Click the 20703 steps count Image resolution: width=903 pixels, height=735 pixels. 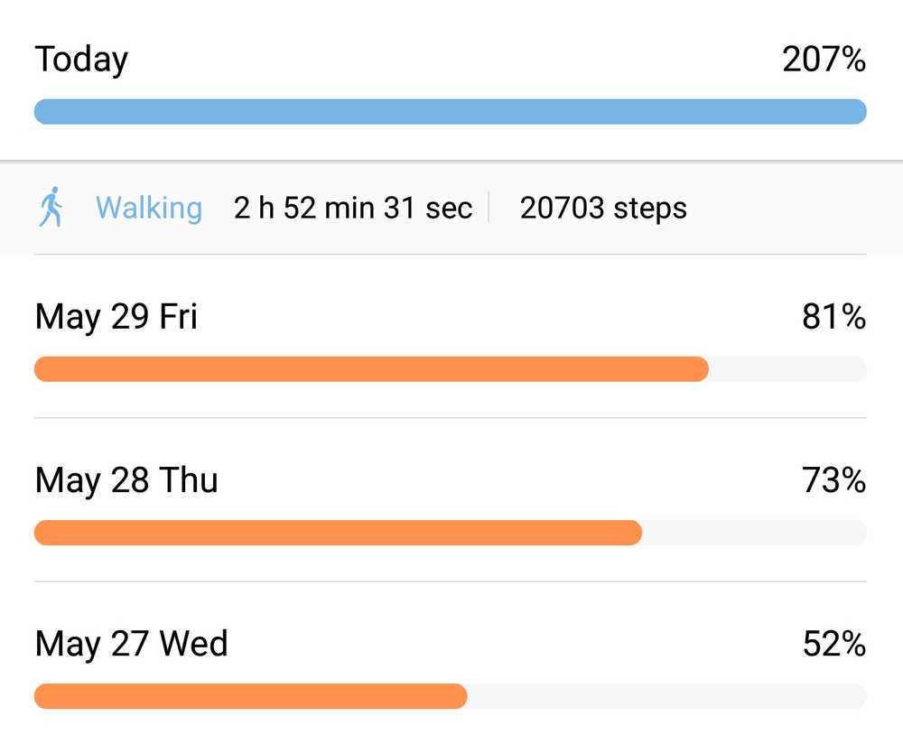tap(603, 208)
